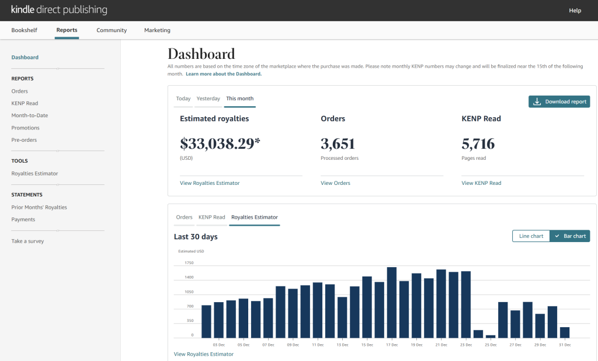This screenshot has width=598, height=361.
Task: Click View Orders link under Orders
Action: coord(335,183)
